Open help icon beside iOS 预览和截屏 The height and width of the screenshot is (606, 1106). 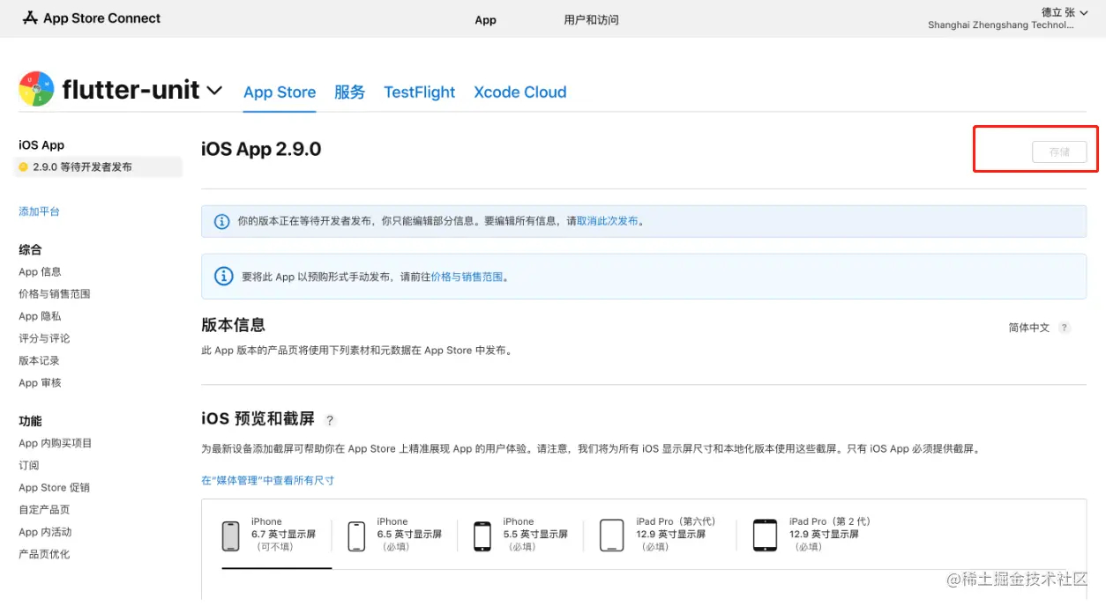(x=330, y=420)
